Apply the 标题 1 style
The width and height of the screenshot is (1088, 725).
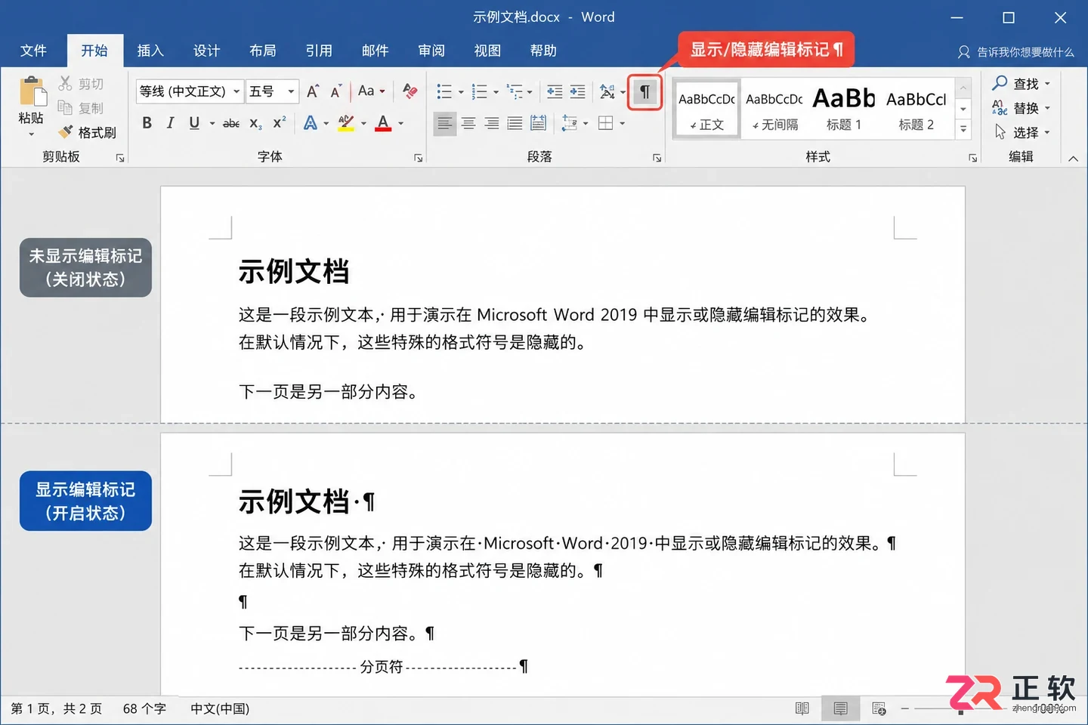(x=844, y=108)
